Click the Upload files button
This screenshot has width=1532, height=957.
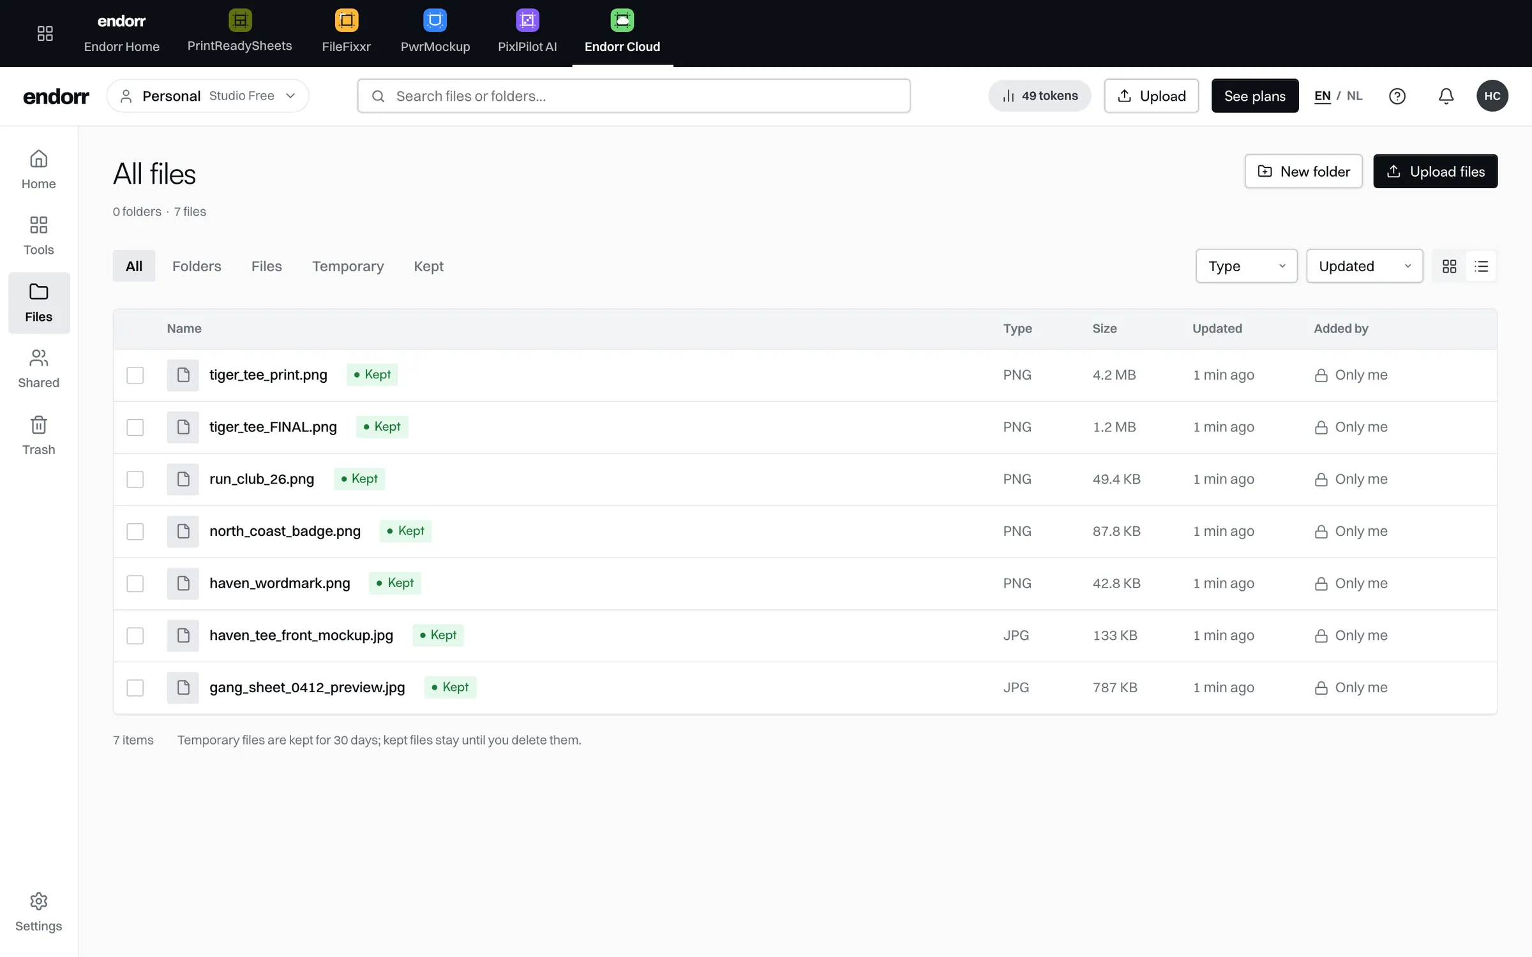click(1435, 171)
